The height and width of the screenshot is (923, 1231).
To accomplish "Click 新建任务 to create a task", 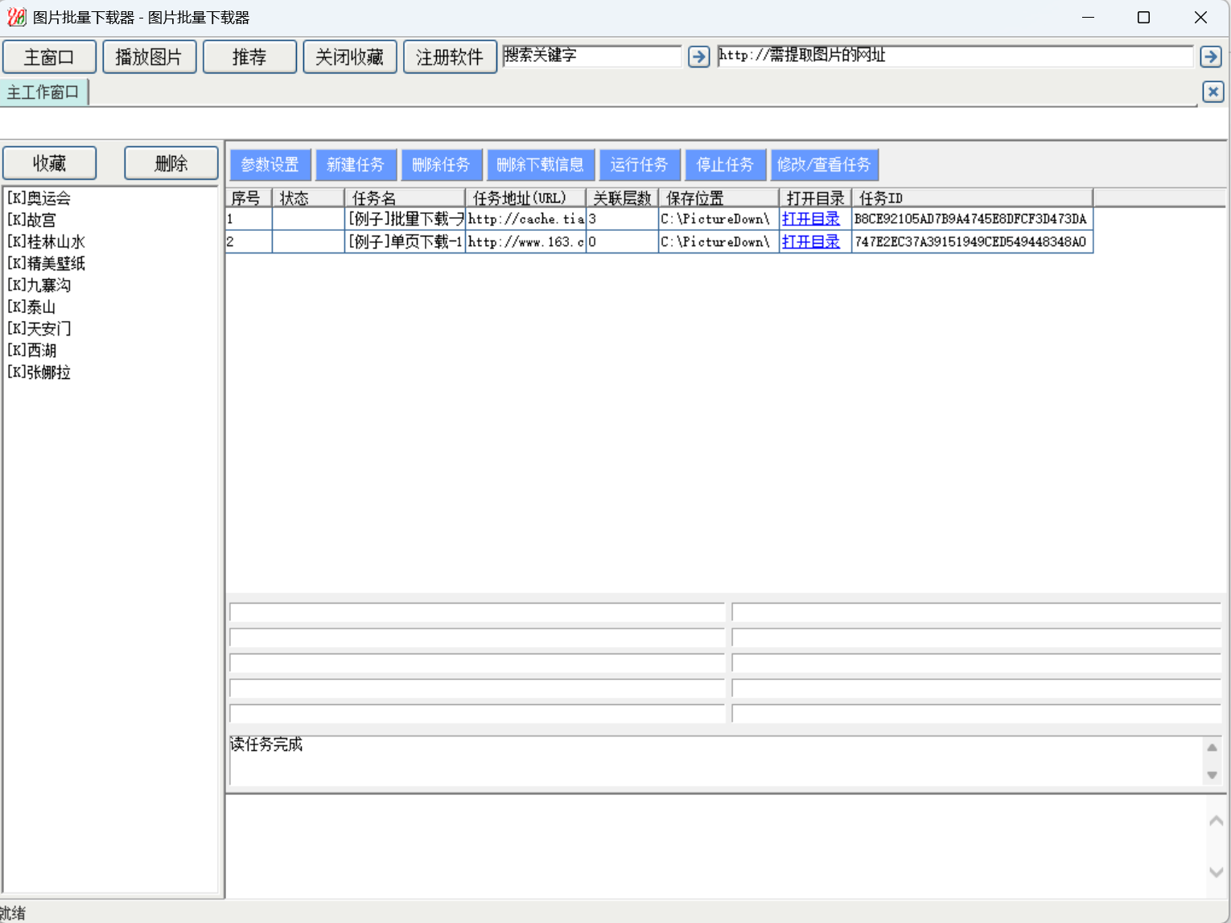I will pyautogui.click(x=356, y=165).
